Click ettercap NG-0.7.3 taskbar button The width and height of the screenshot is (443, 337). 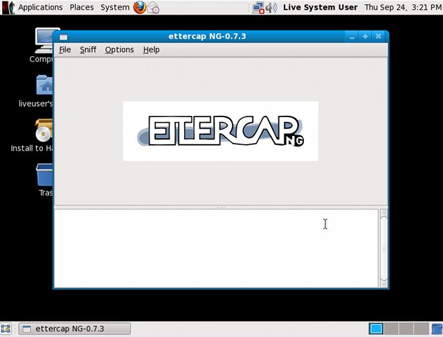click(x=75, y=329)
